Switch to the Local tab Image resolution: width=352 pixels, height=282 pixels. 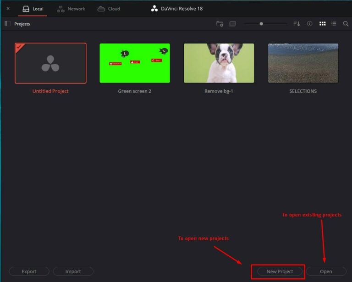(x=33, y=9)
